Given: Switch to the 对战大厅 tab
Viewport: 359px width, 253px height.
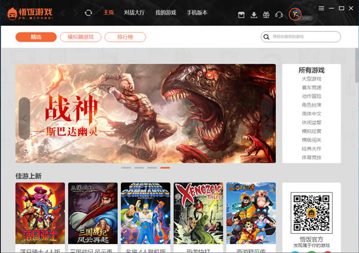Looking at the screenshot, I should click(135, 13).
